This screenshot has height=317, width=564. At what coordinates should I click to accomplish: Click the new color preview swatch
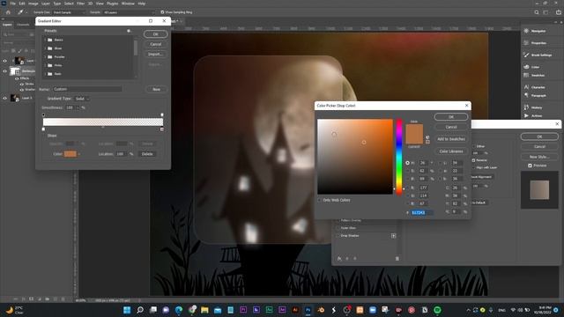pos(414,129)
